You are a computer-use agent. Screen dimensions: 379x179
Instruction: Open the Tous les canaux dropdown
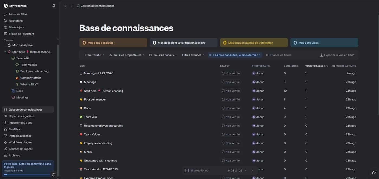tap(163, 55)
